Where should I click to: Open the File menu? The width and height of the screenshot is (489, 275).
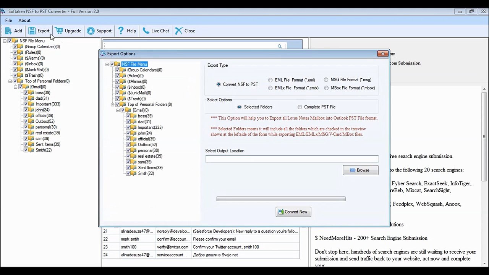pyautogui.click(x=8, y=20)
